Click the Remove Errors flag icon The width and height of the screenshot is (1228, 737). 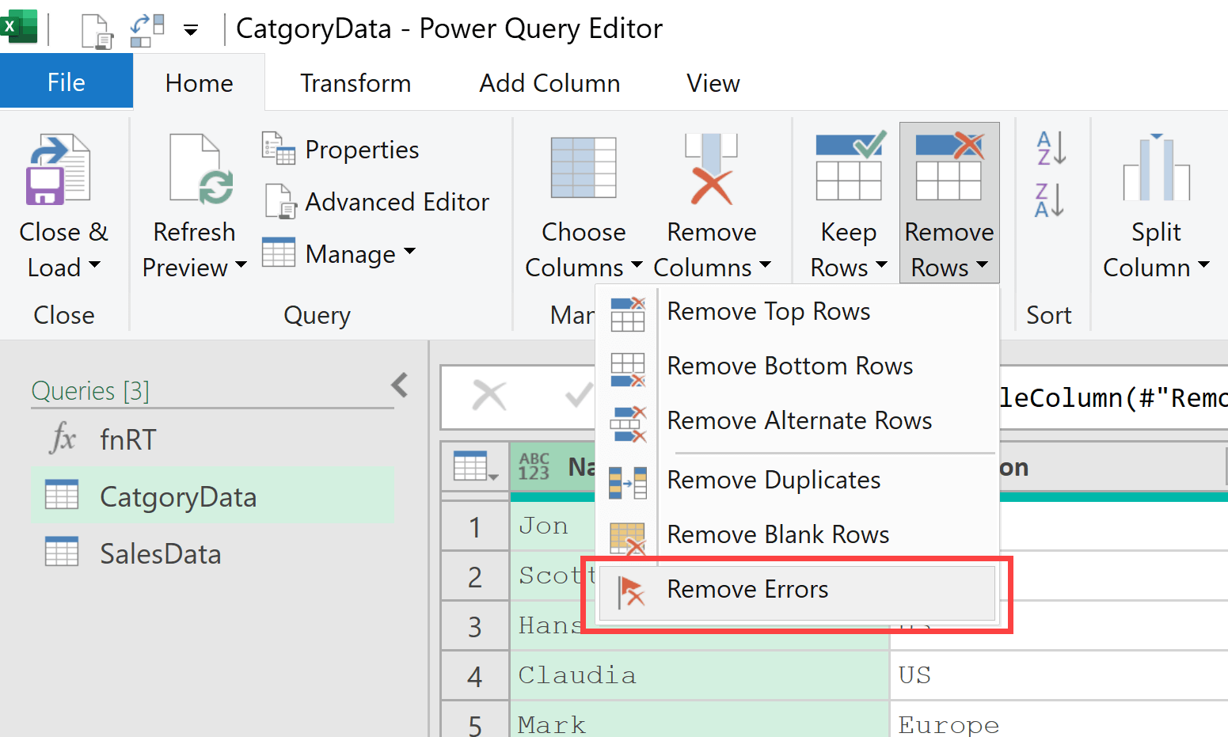point(631,591)
